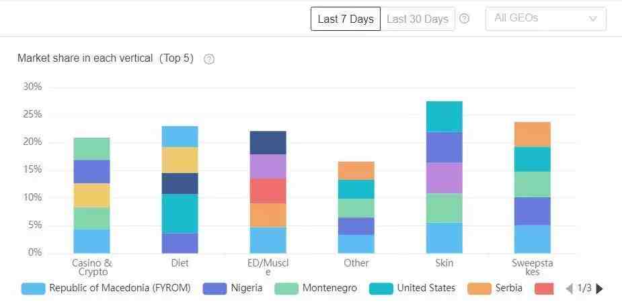Image resolution: width=622 pixels, height=304 pixels.
Task: Go to previous legend page arrow
Action: [569, 289]
